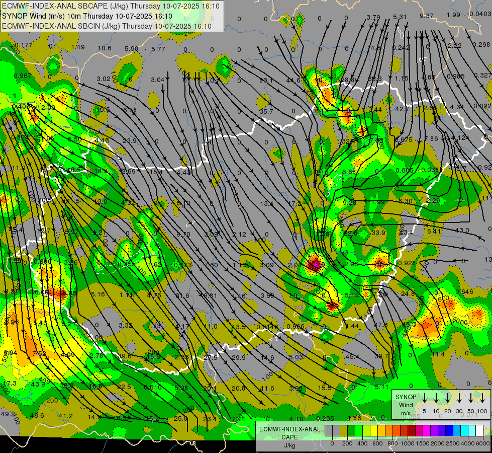Click the 1500 tick label in CAPE legend
Viewport: 492px width, 453px height.
(423, 443)
